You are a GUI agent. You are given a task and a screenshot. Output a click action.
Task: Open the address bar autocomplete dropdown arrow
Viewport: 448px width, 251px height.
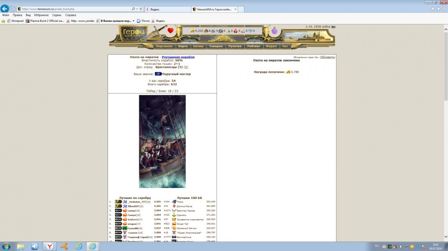(137, 9)
